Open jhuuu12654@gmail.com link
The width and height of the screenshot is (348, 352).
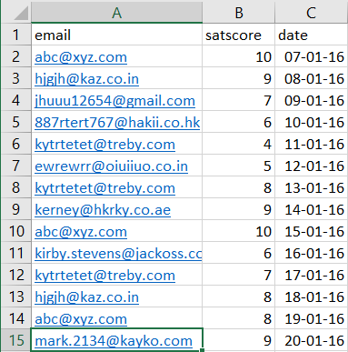click(115, 101)
